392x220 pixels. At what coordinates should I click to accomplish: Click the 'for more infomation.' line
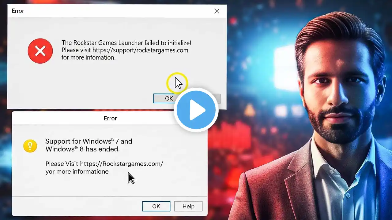(x=89, y=57)
